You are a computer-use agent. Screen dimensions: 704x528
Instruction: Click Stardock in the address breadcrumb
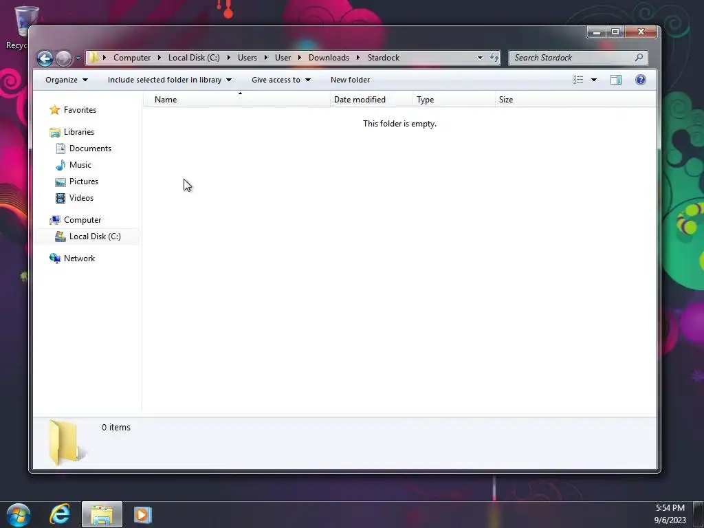384,58
